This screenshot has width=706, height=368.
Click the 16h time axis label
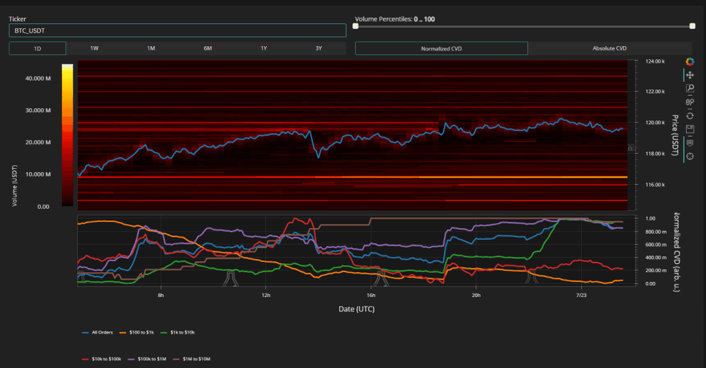point(371,295)
